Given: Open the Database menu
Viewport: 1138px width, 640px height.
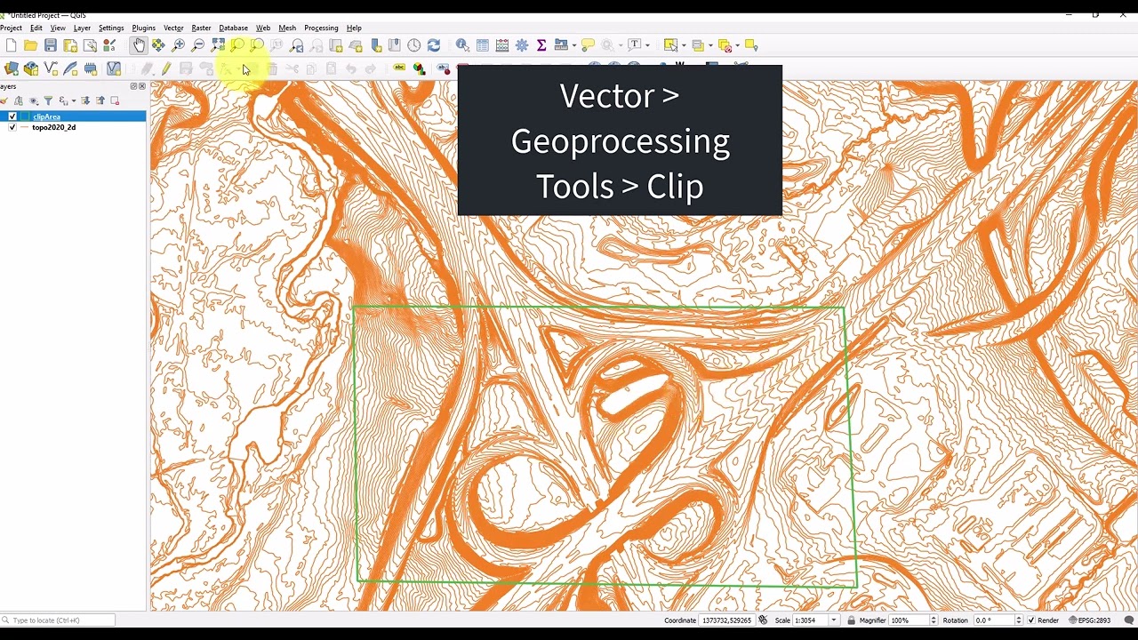Looking at the screenshot, I should [233, 28].
